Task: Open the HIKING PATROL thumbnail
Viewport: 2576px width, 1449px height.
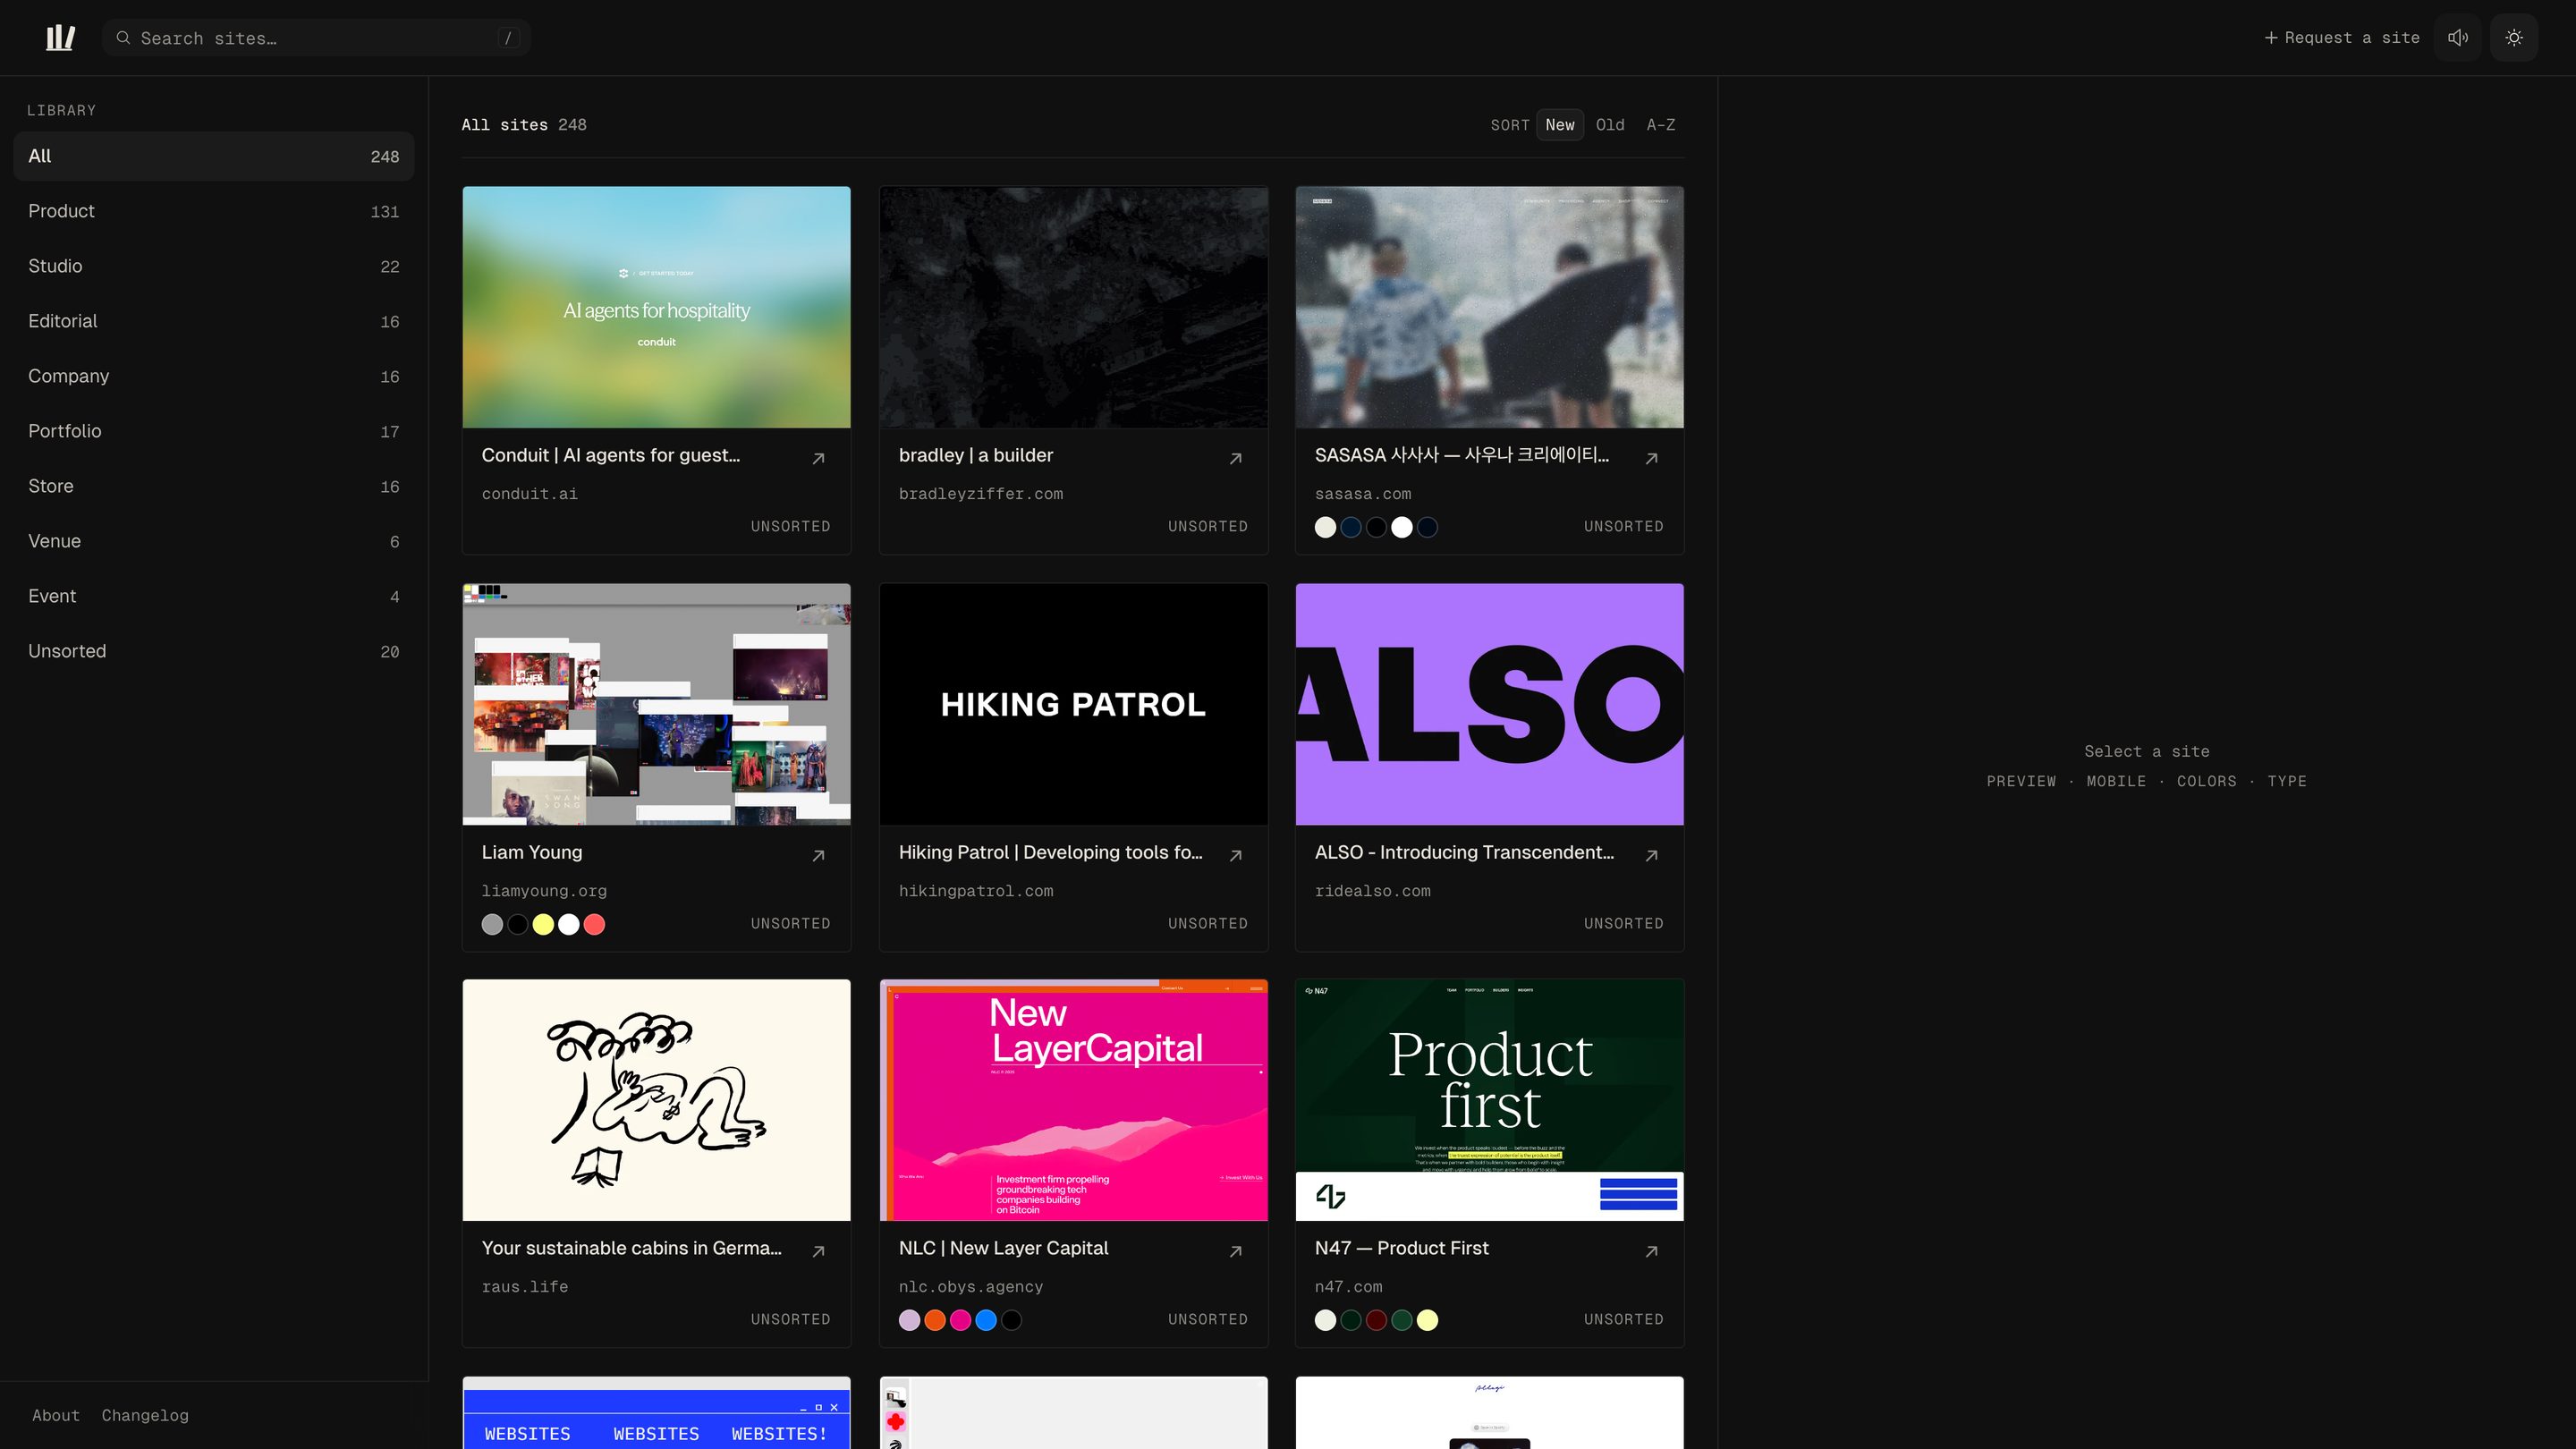Action: [x=1073, y=704]
